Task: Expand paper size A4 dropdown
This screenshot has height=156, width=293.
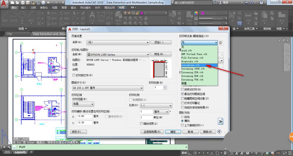Action: point(141,88)
